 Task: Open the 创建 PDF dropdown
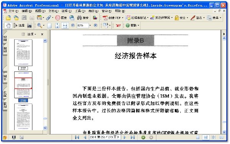(x=113, y=18)
